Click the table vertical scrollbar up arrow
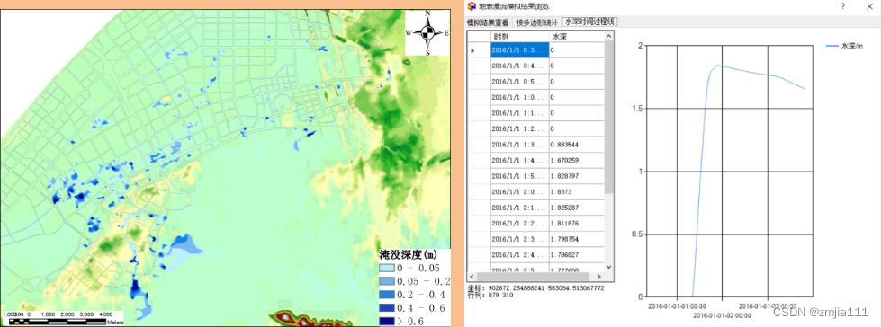Screen dimensions: 882x327 pyautogui.click(x=608, y=36)
